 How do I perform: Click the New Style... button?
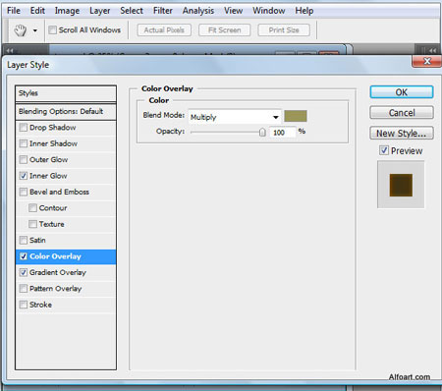(x=402, y=133)
